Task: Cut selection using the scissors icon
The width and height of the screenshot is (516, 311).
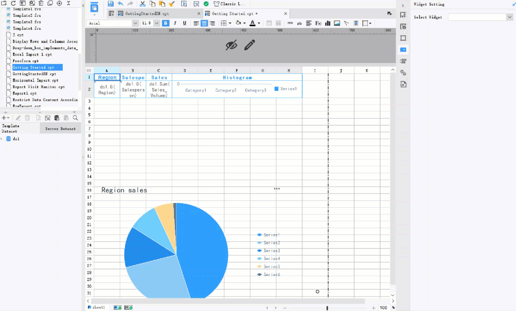Action: click(x=142, y=3)
